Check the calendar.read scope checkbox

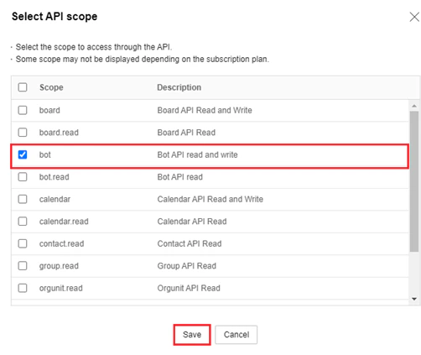(23, 222)
